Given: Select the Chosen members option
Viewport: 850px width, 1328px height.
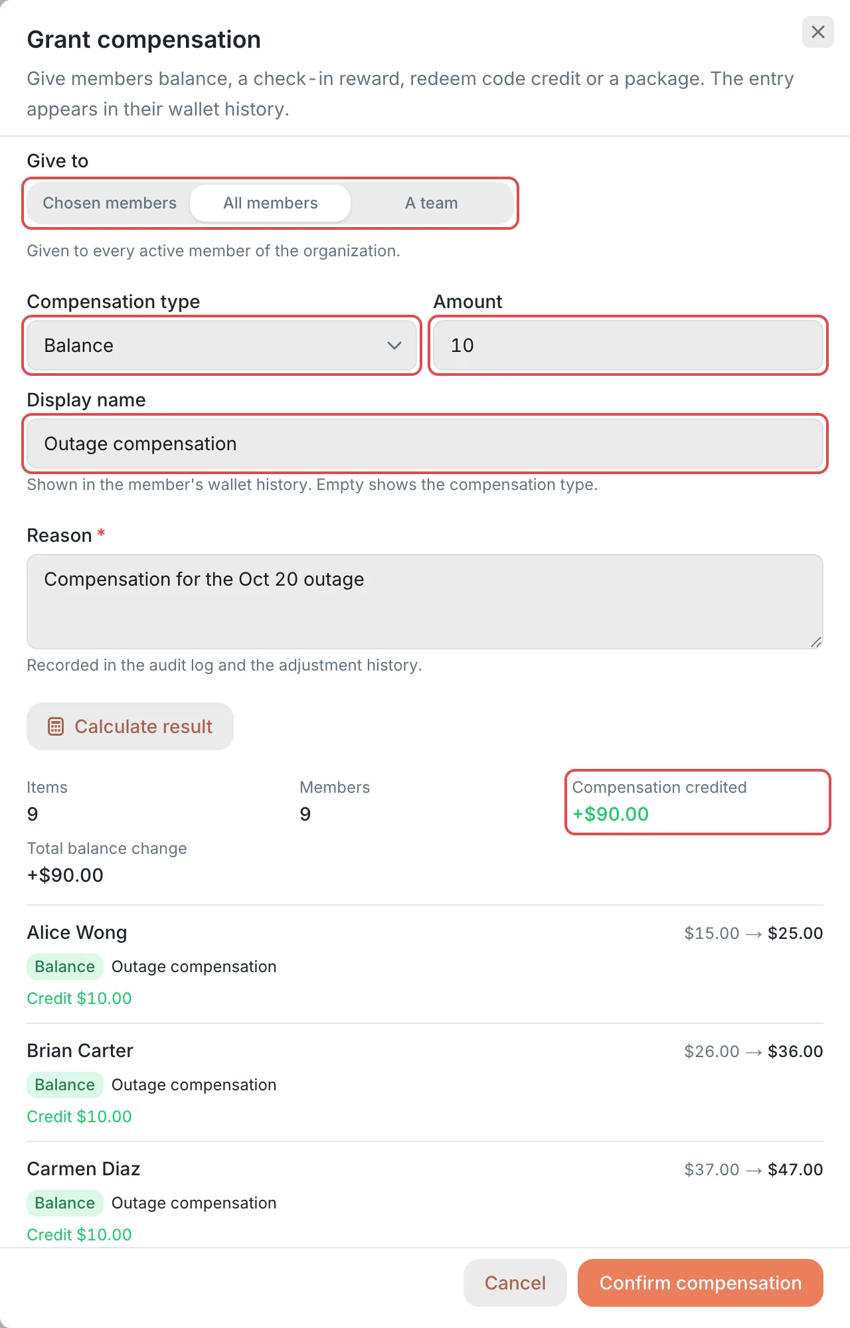Looking at the screenshot, I should pos(110,203).
